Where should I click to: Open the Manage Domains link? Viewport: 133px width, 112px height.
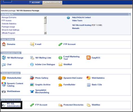coord(9,17)
